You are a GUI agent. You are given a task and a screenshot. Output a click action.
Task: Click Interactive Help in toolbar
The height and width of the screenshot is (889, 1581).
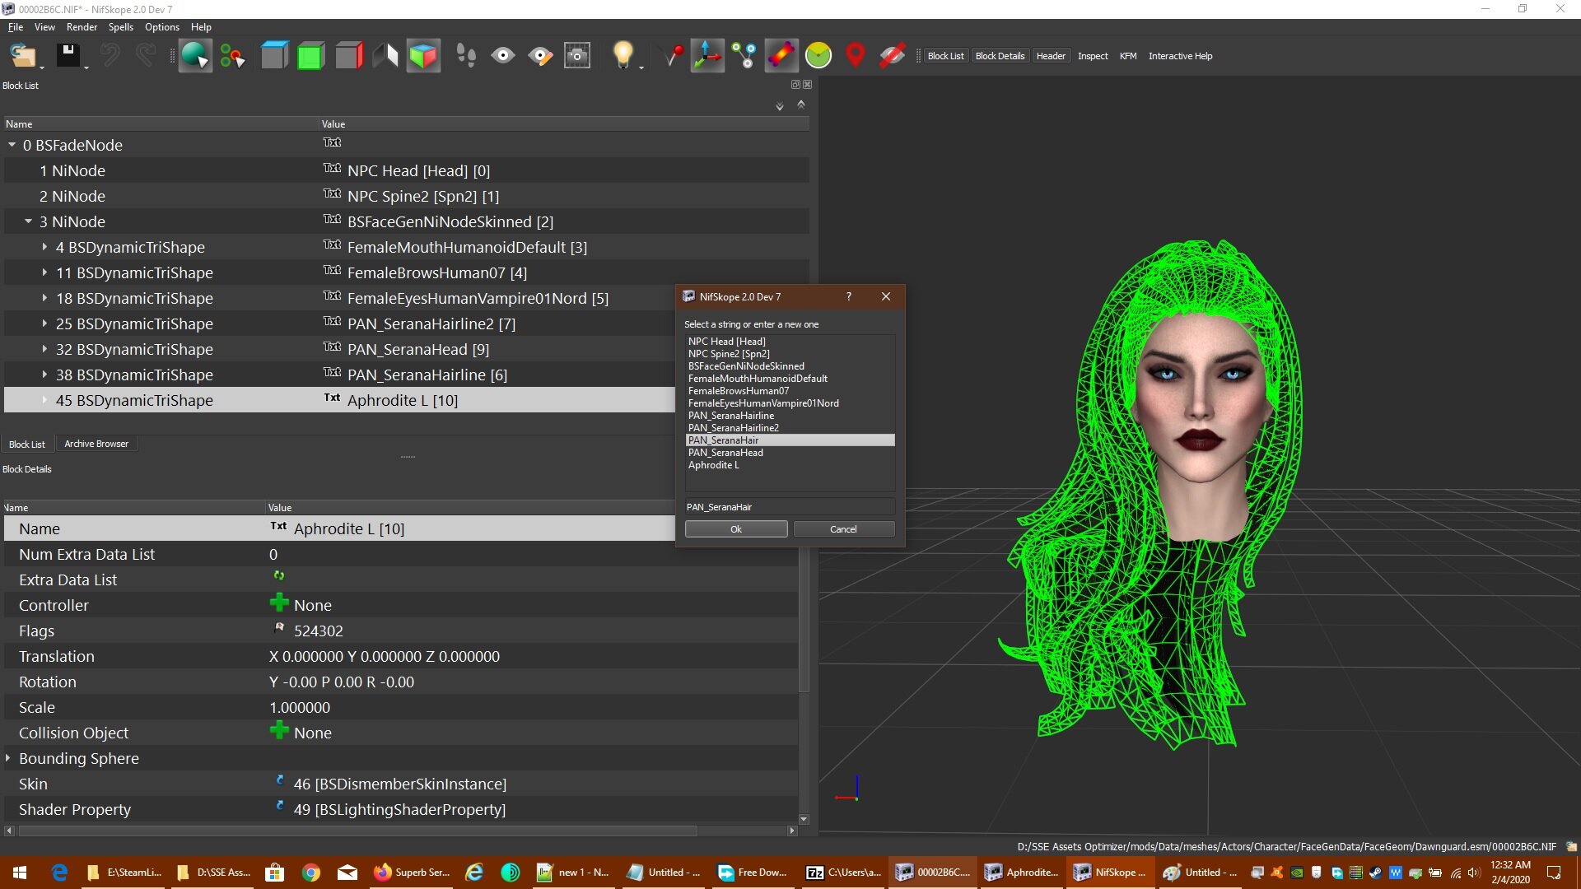pyautogui.click(x=1180, y=56)
